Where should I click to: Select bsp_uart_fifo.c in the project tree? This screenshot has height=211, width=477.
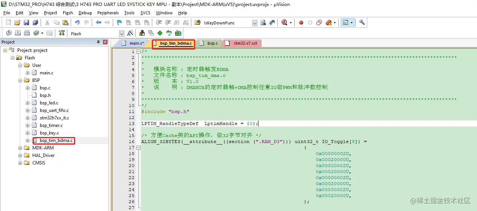[54, 110]
